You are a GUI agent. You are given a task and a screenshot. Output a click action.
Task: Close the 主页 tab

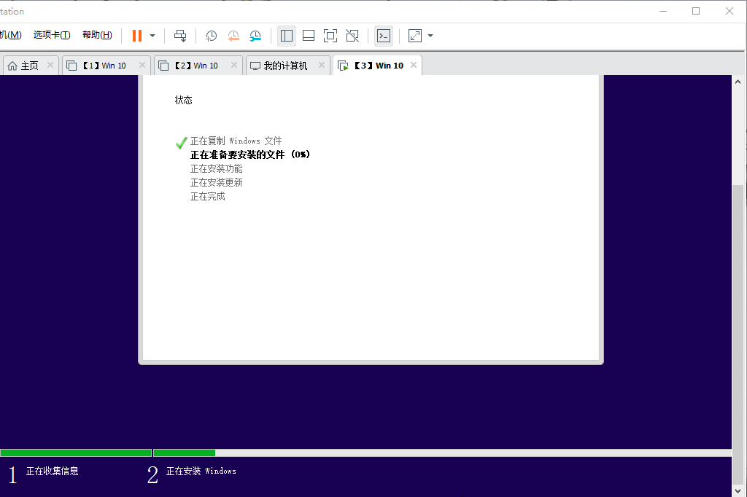coord(50,65)
